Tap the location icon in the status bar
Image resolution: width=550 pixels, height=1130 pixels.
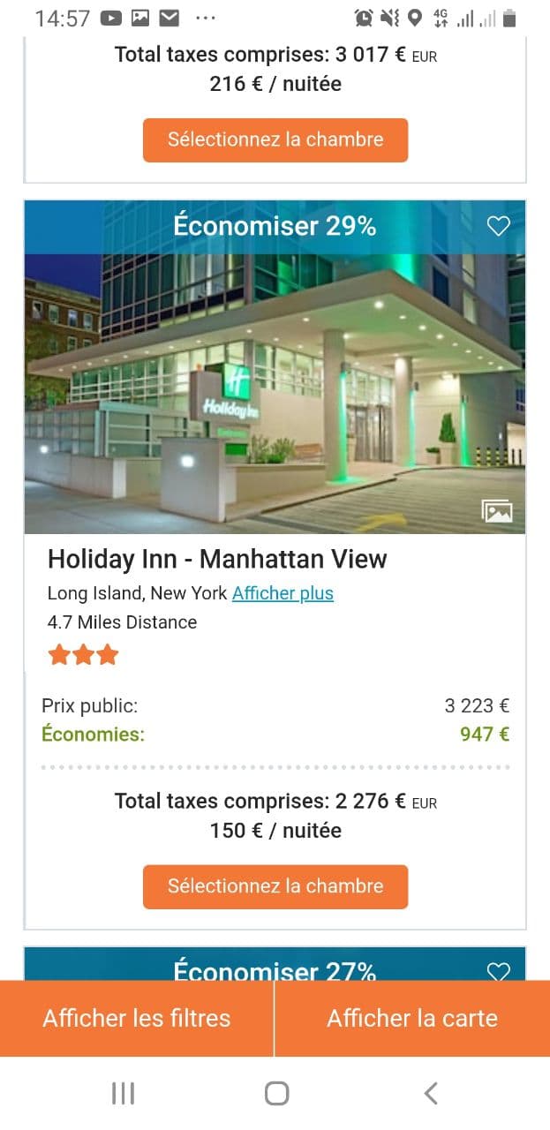415,18
